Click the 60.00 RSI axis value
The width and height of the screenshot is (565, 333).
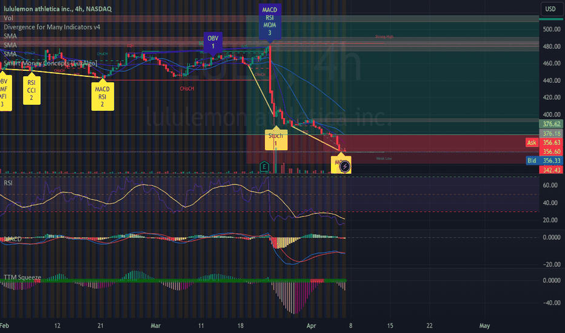point(550,185)
